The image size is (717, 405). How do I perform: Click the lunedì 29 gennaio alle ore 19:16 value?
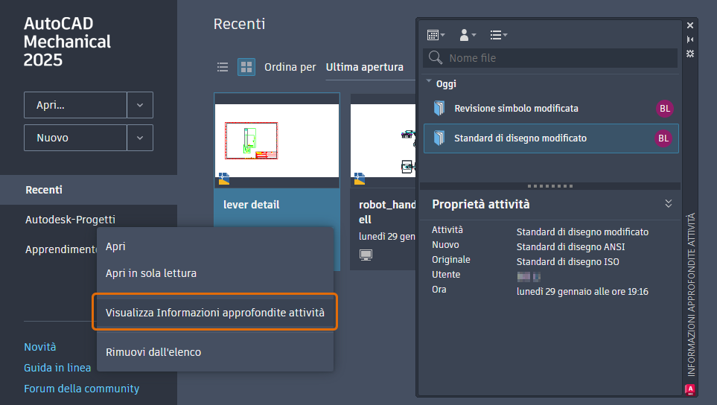pos(582,292)
